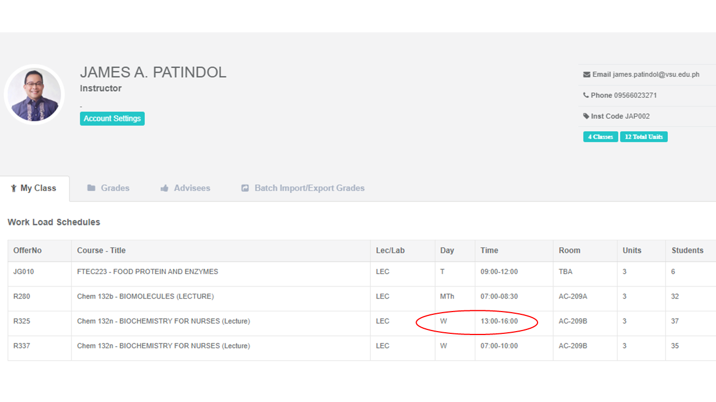Viewport: 716px width, 402px height.
Task: Click the 12 Total Units badge
Action: point(643,137)
